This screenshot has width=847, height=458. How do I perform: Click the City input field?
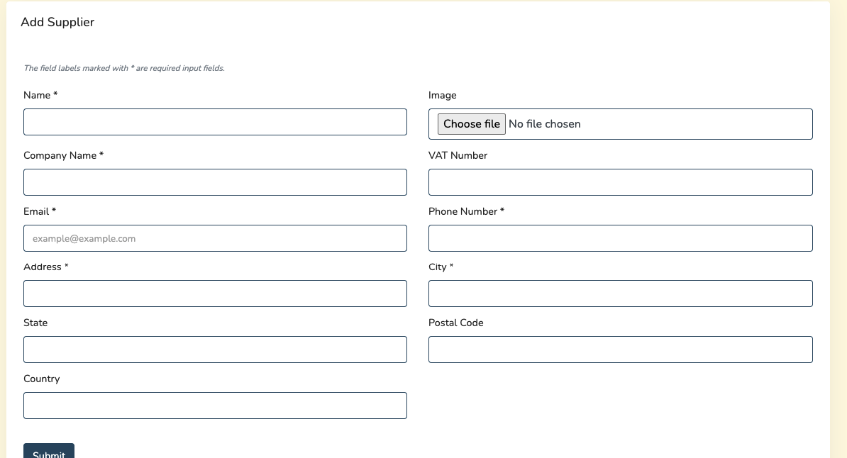pos(620,294)
